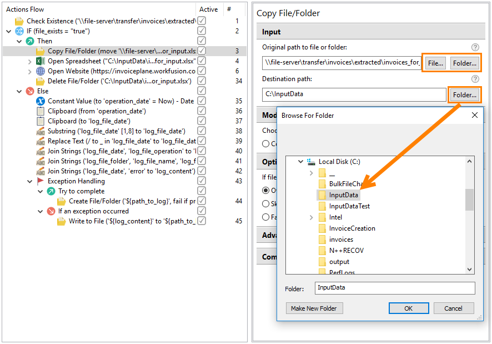Click the Replace Text action icon
This screenshot has height=344, width=492.
point(40,141)
